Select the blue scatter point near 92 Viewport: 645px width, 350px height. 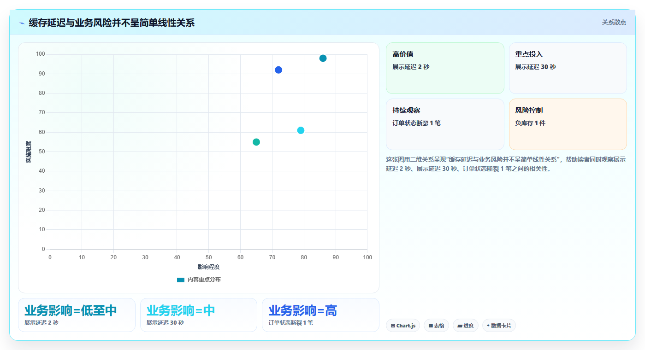coord(278,70)
